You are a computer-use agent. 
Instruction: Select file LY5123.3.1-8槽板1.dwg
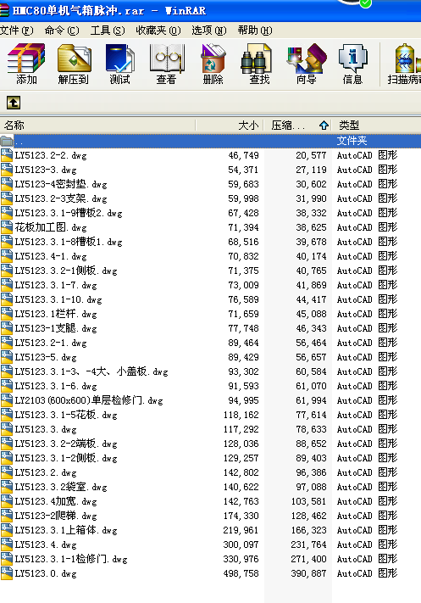(x=69, y=242)
